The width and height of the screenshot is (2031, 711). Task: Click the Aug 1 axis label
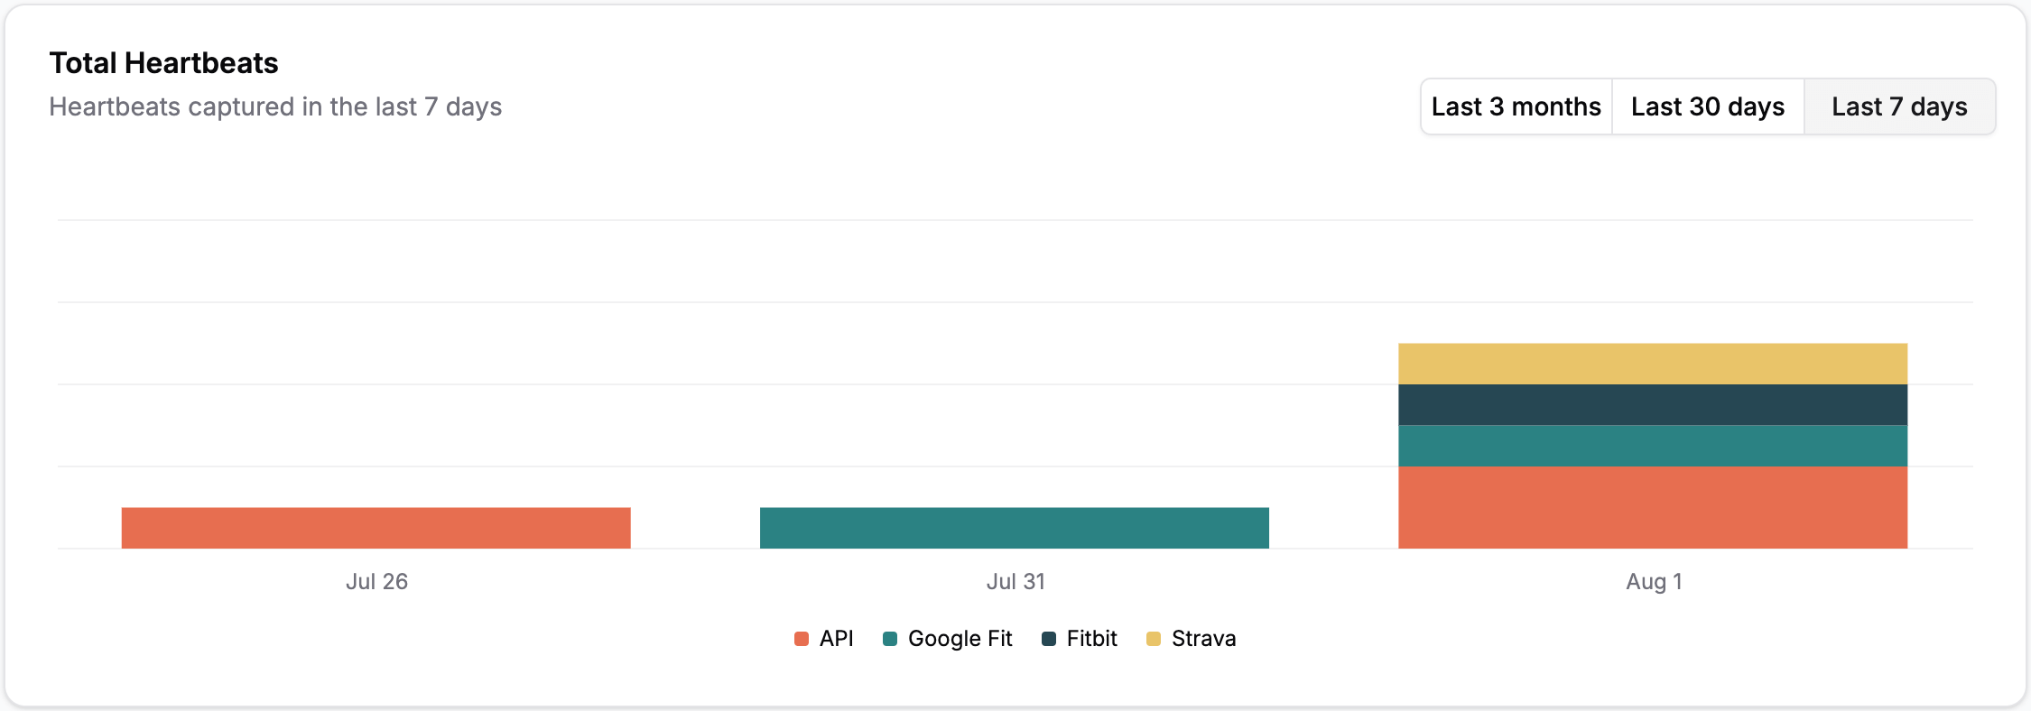coord(1654,582)
